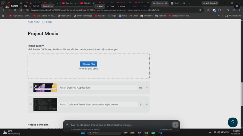Image resolution: width=243 pixels, height=136 pixels.
Task: Click the Patch Code screenshot thumbnail
Action: pos(45,104)
